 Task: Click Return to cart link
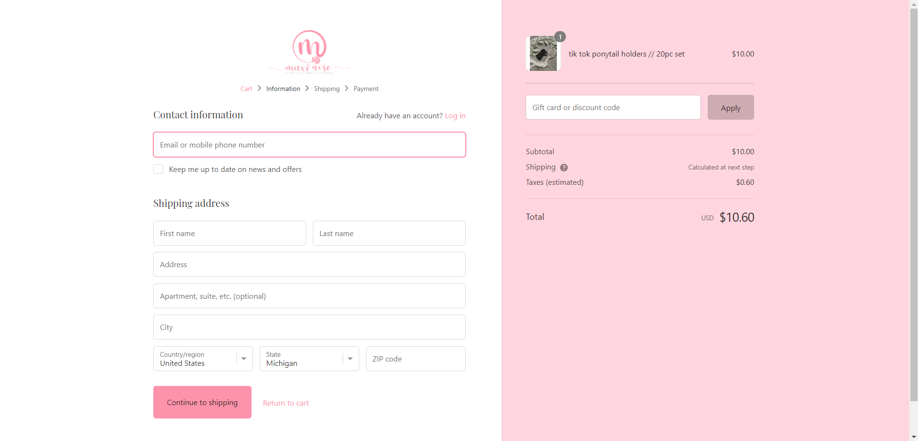[286, 403]
